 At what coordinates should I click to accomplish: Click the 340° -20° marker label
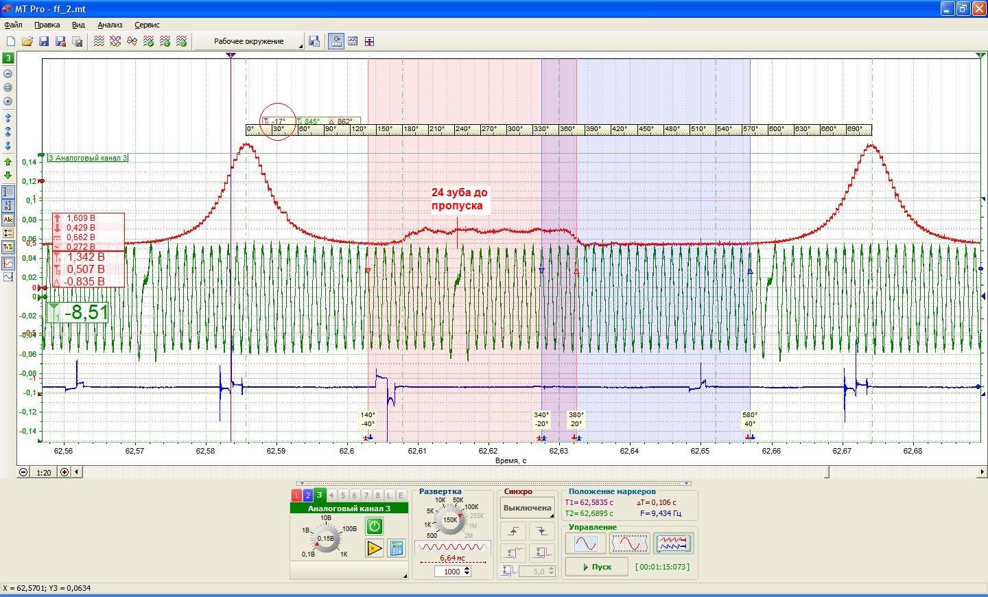pyautogui.click(x=541, y=419)
